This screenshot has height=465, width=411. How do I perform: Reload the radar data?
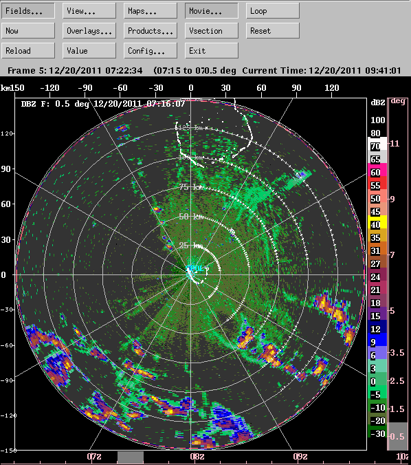pyautogui.click(x=28, y=51)
